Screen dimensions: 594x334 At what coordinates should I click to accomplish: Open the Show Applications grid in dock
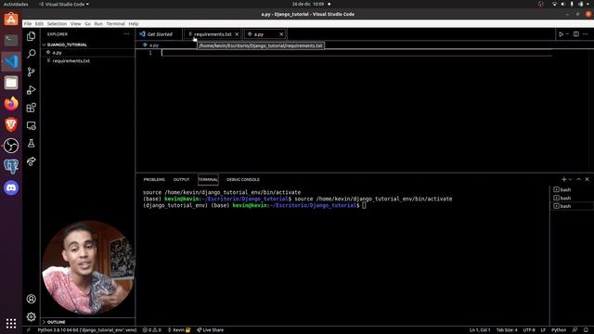pos(11,324)
